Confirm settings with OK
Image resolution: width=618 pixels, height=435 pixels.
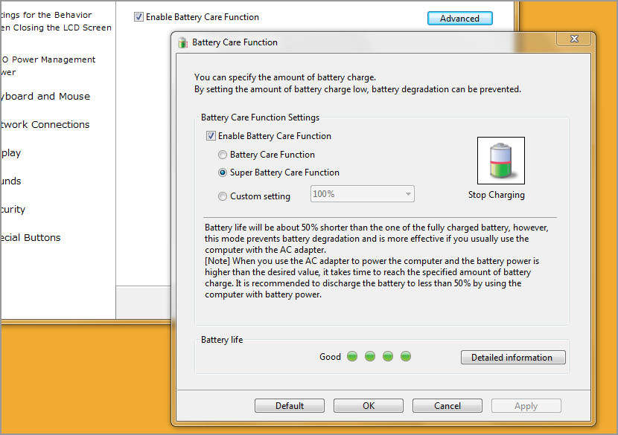368,405
